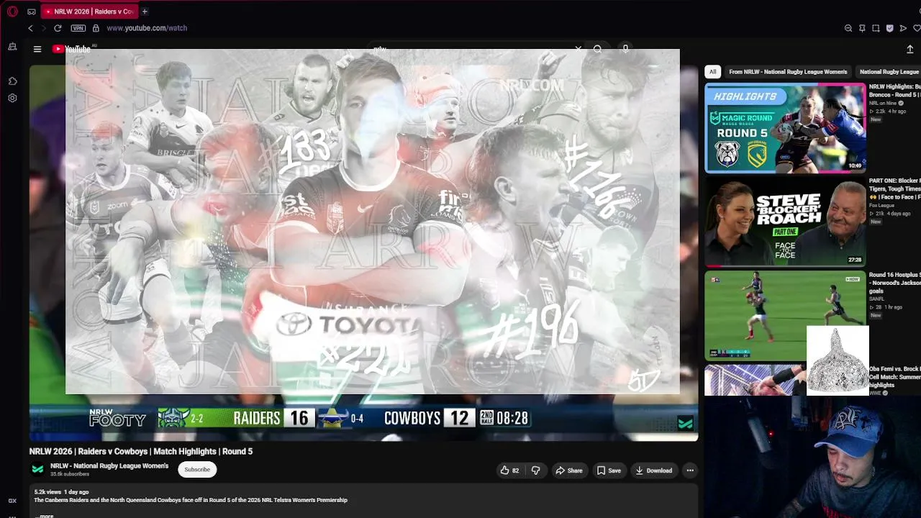Open the NRLW Highlights Broncos video title
Screen dimensions: 921x518
tap(894, 91)
